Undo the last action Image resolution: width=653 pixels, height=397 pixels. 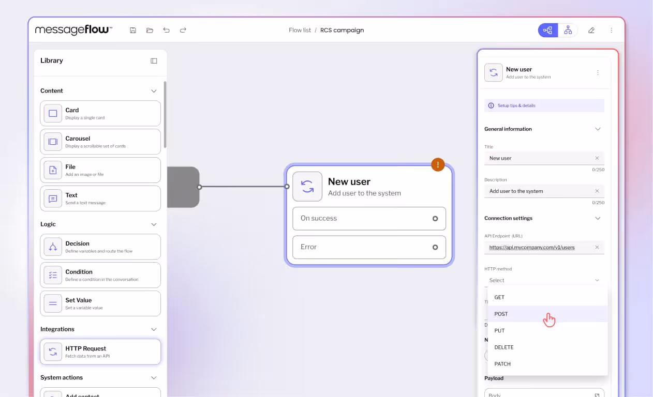(x=166, y=30)
